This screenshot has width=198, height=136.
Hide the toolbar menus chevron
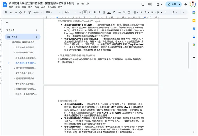[184, 12]
